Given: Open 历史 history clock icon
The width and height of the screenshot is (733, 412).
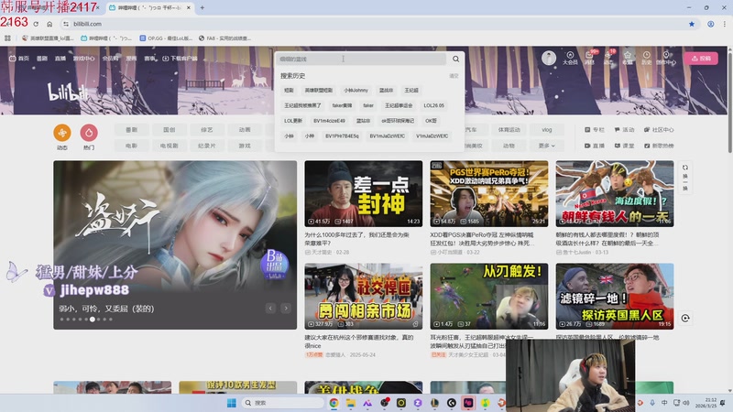Looking at the screenshot, I should tap(647, 58).
